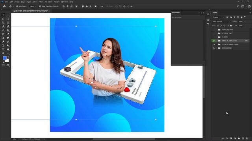The image size is (252, 141).
Task: Click the Opacity percent field
Action: click(x=241, y=22)
